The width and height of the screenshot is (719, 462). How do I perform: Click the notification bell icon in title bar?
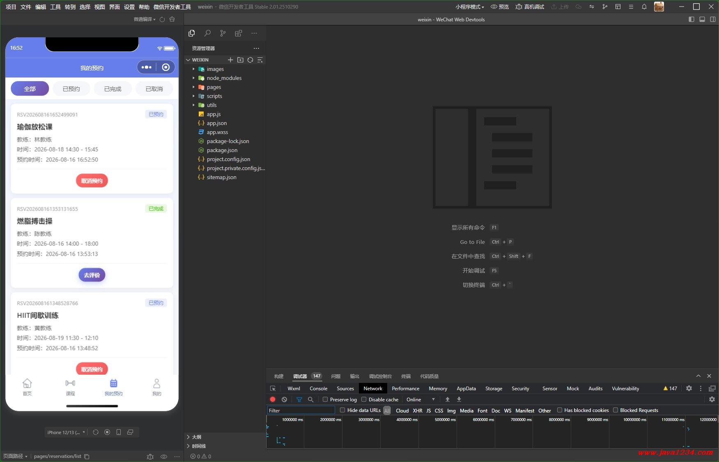(644, 7)
